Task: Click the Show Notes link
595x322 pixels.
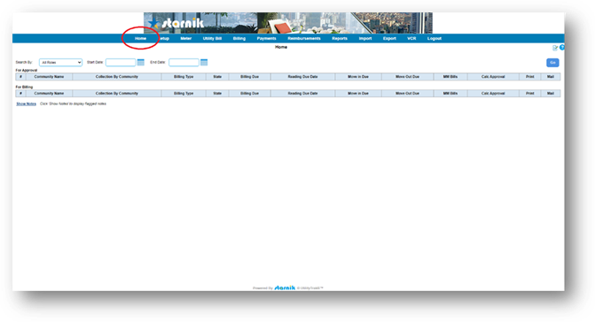Action: [27, 103]
